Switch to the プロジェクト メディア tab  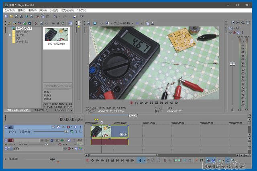(17, 110)
